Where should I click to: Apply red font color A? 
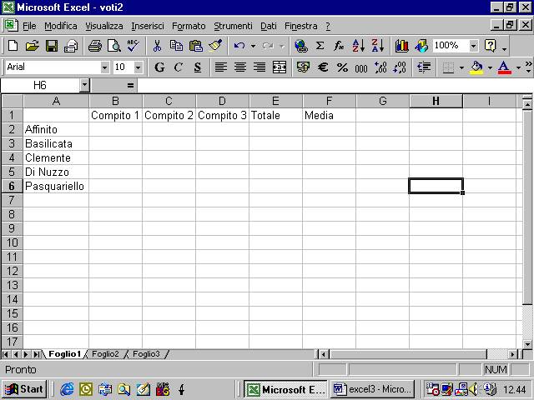(504, 67)
